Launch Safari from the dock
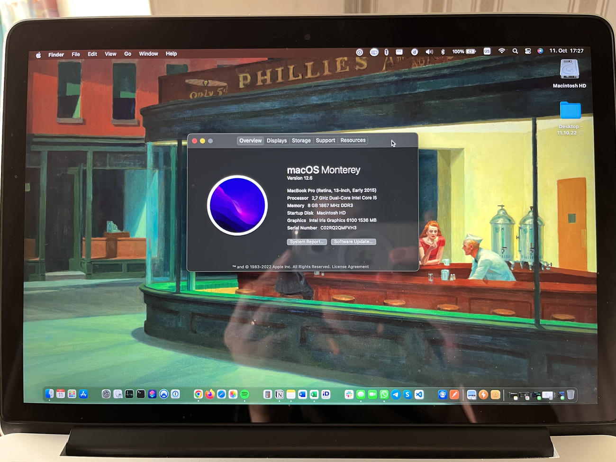This screenshot has width=616, height=462. pyautogui.click(x=221, y=394)
